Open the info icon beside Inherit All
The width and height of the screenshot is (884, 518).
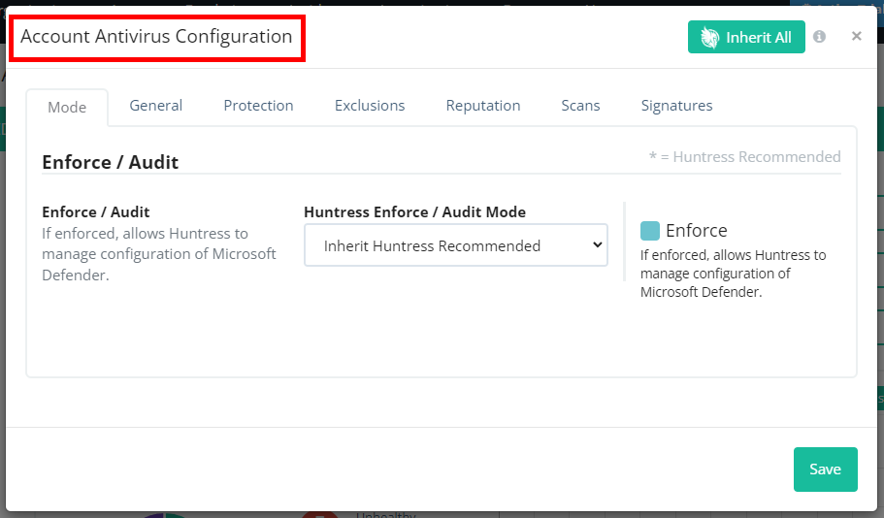point(819,37)
